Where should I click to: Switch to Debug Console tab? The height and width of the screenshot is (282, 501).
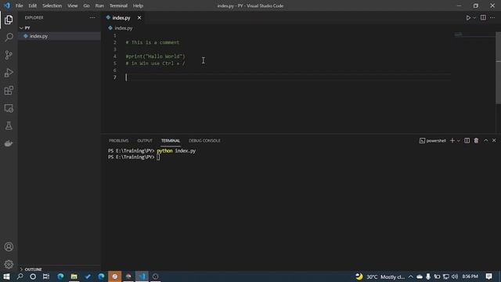(204, 141)
